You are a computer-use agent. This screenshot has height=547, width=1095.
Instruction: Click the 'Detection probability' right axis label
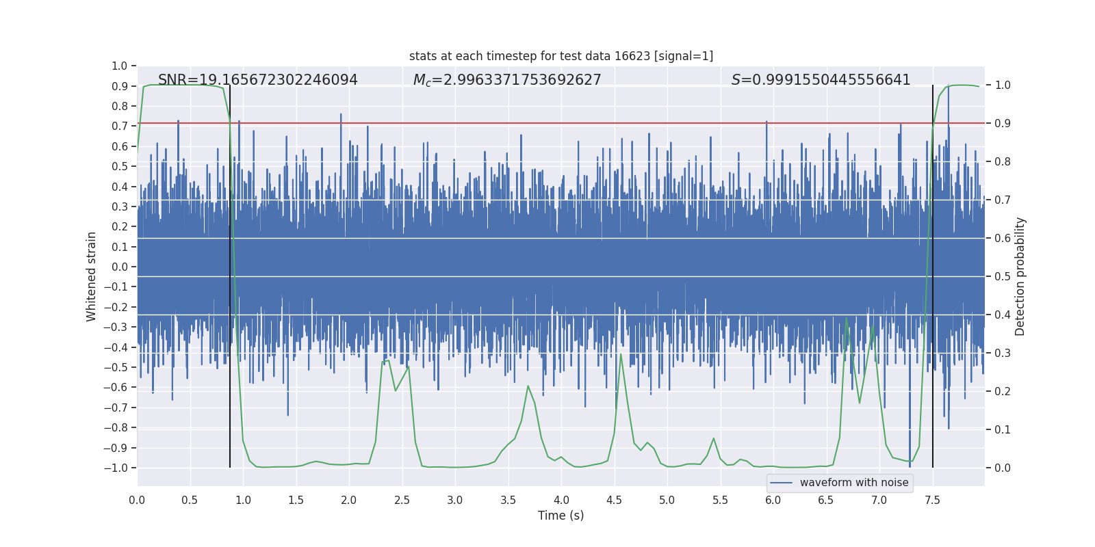tap(1020, 276)
